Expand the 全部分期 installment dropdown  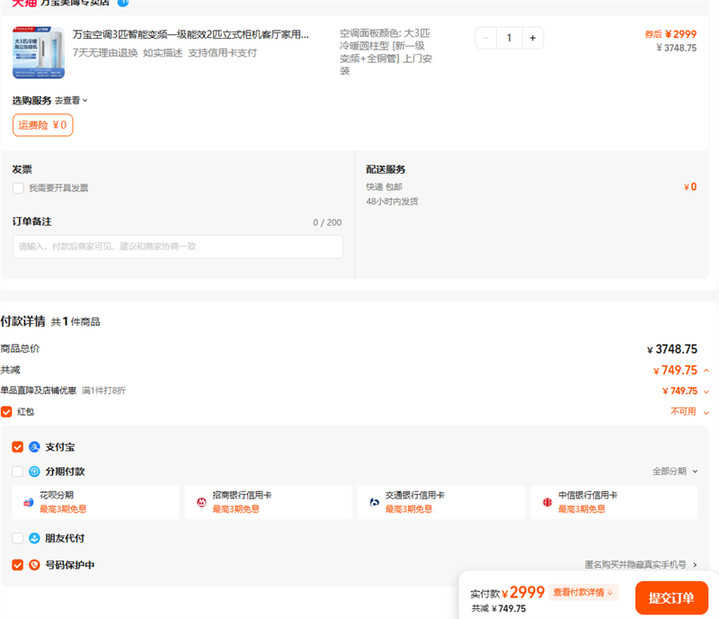point(674,471)
